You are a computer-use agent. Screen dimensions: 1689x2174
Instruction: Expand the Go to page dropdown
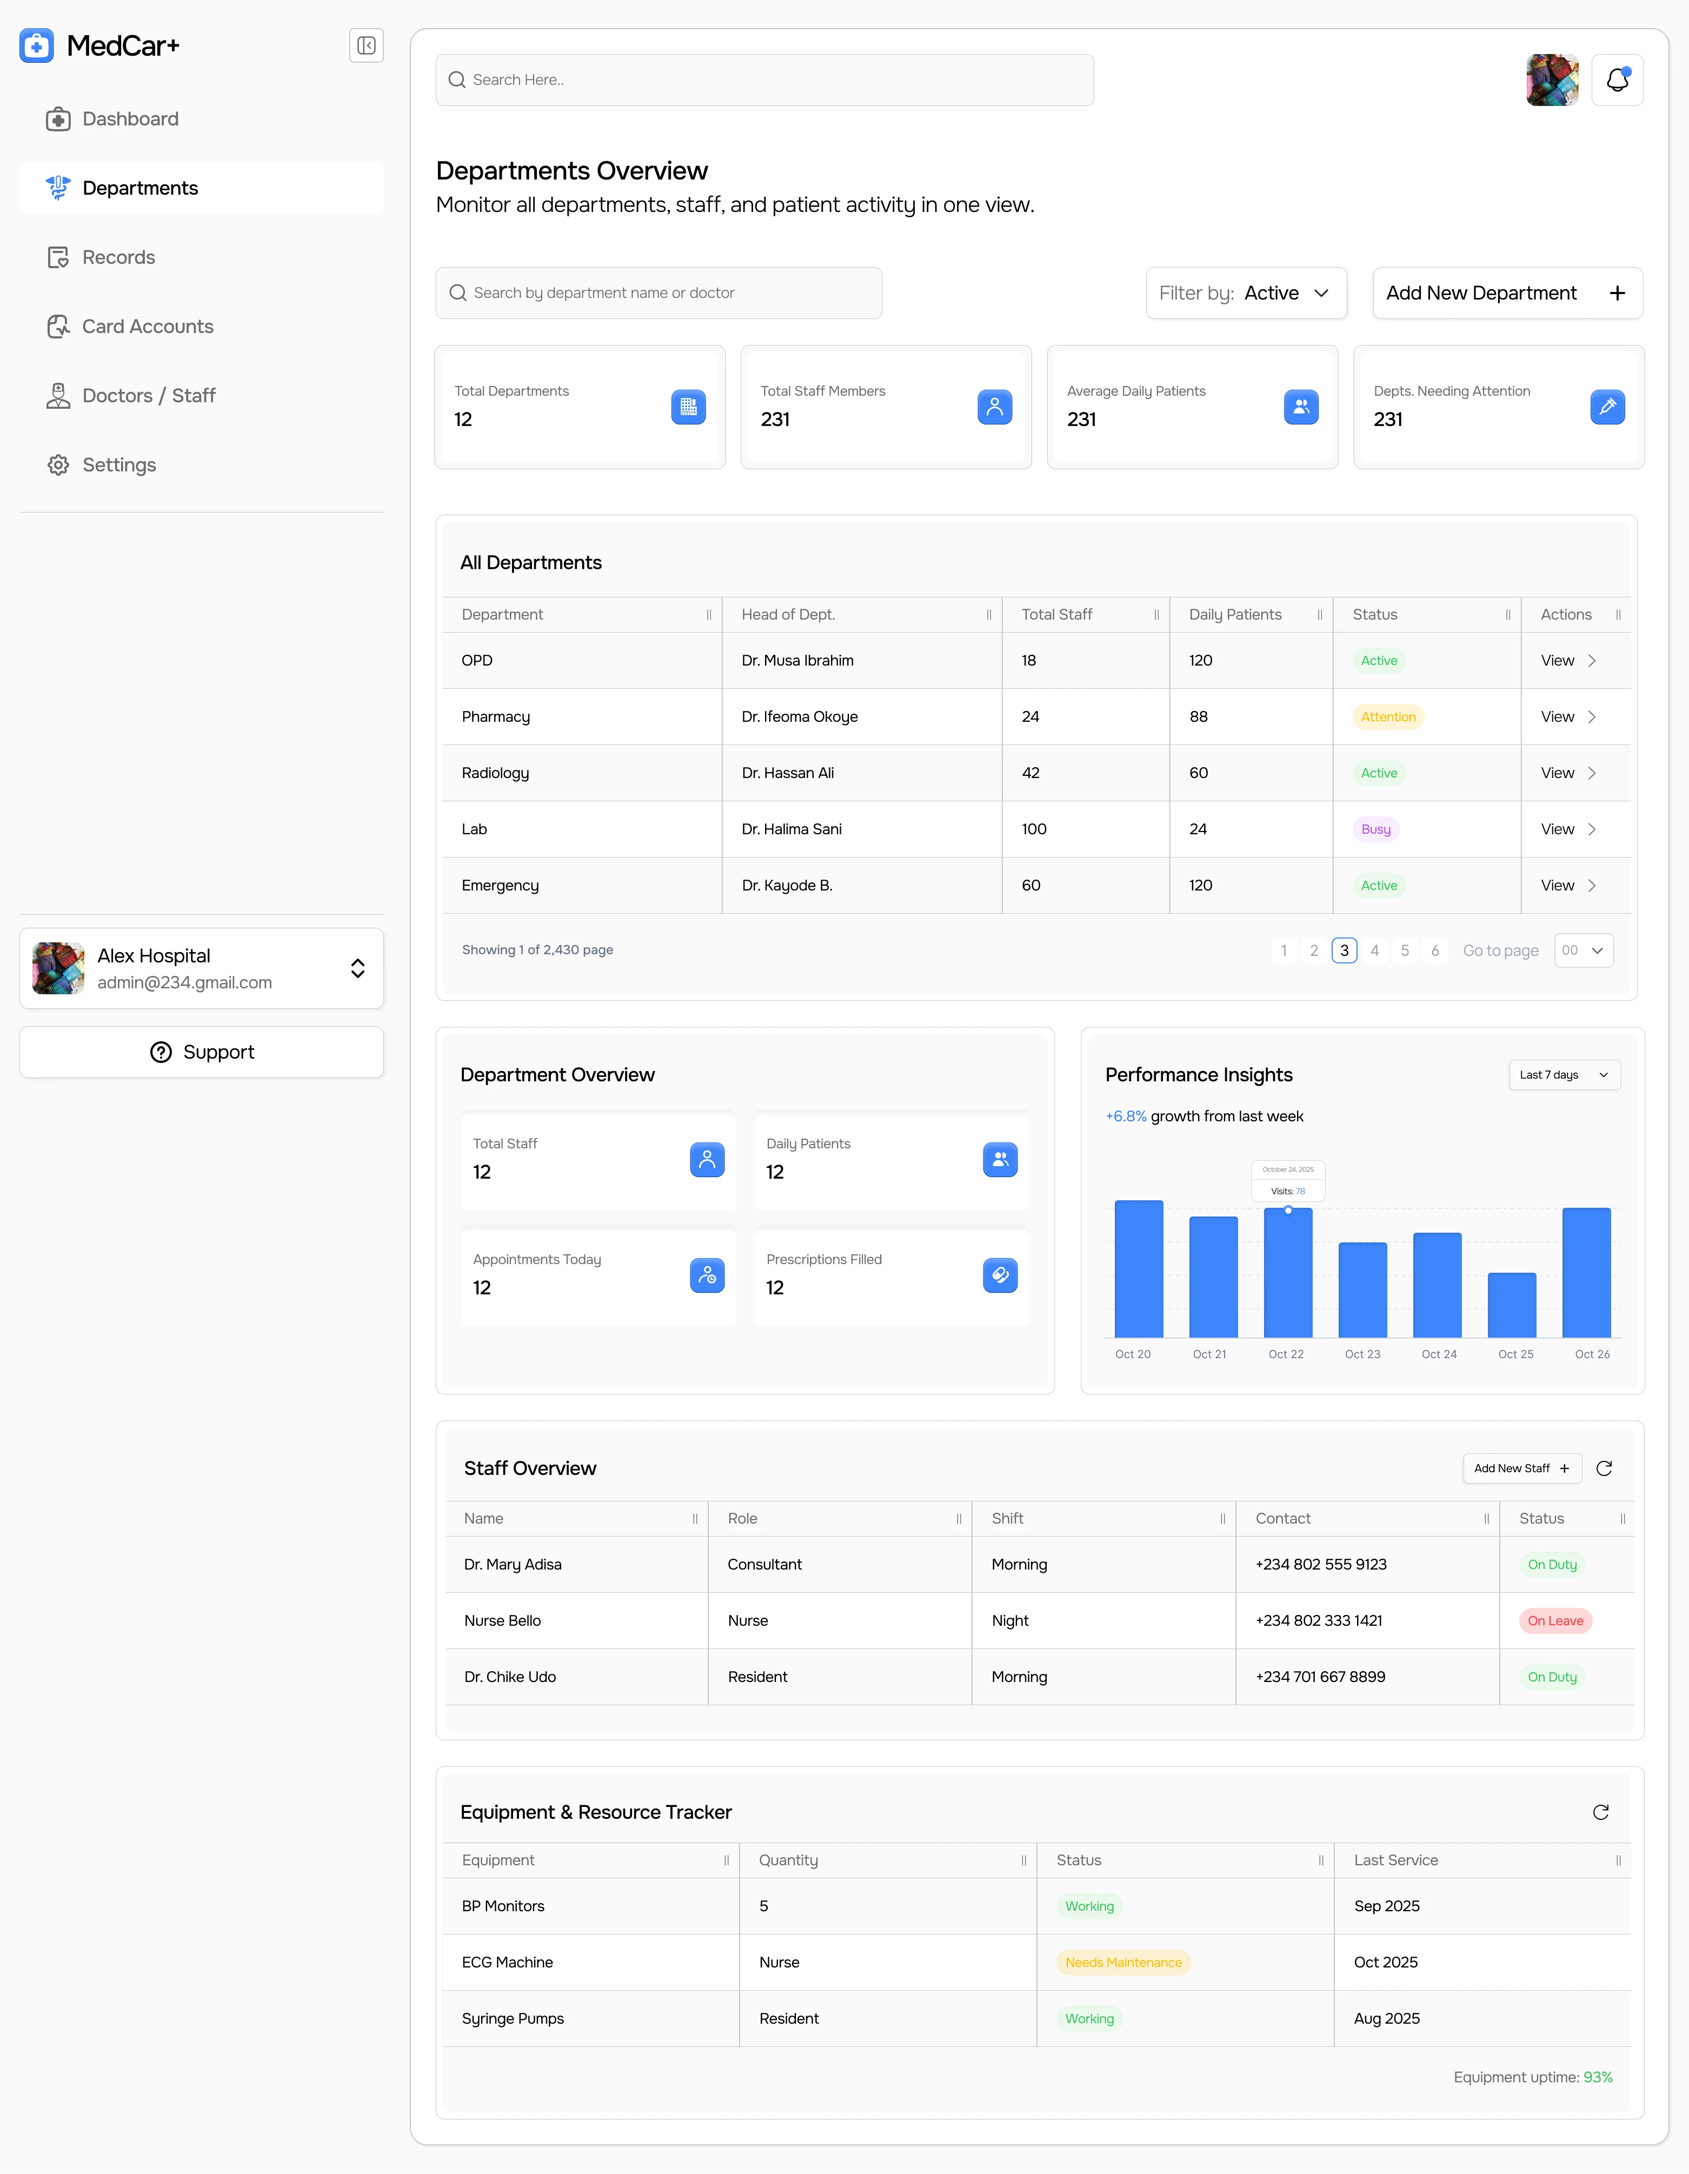(x=1582, y=950)
